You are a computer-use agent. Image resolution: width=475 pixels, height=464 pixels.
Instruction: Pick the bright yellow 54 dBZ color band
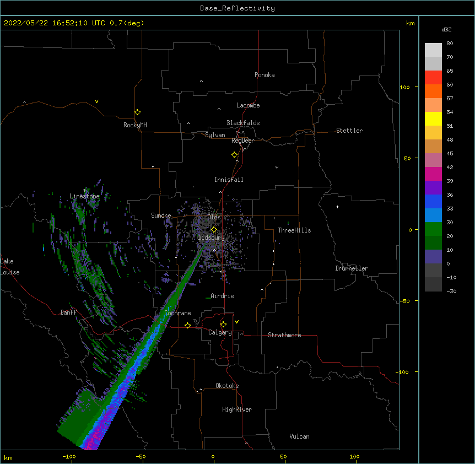click(433, 118)
